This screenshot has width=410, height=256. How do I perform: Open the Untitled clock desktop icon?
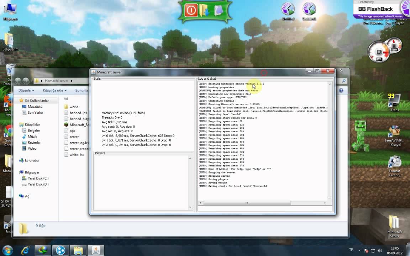288,11
